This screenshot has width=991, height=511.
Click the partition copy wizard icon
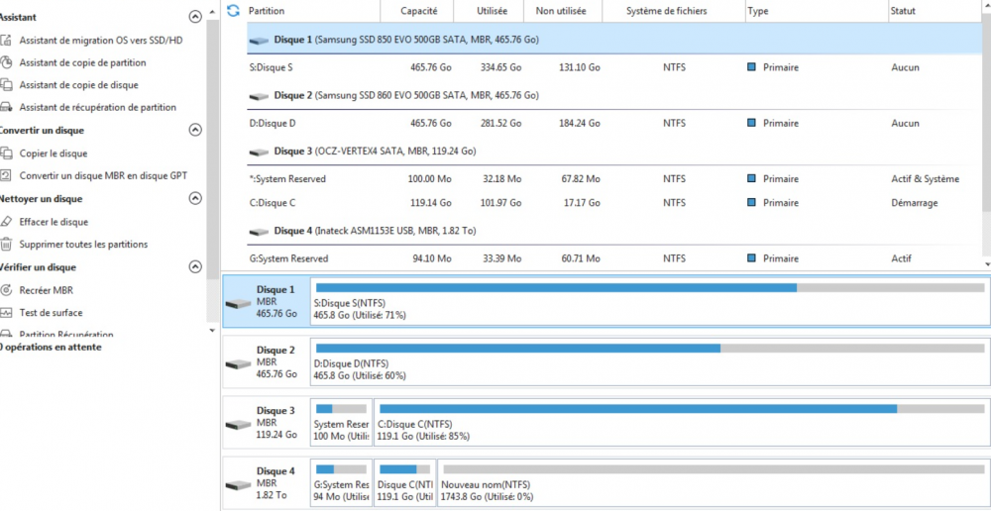(6, 63)
